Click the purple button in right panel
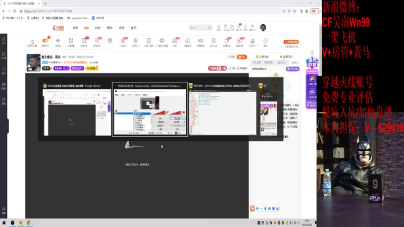Viewport: 404px width, 227px height. 293,69
